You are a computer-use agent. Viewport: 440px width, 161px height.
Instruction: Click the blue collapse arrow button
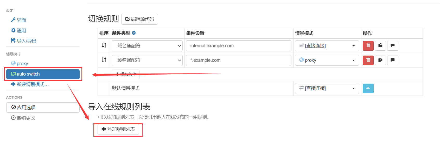(368, 89)
